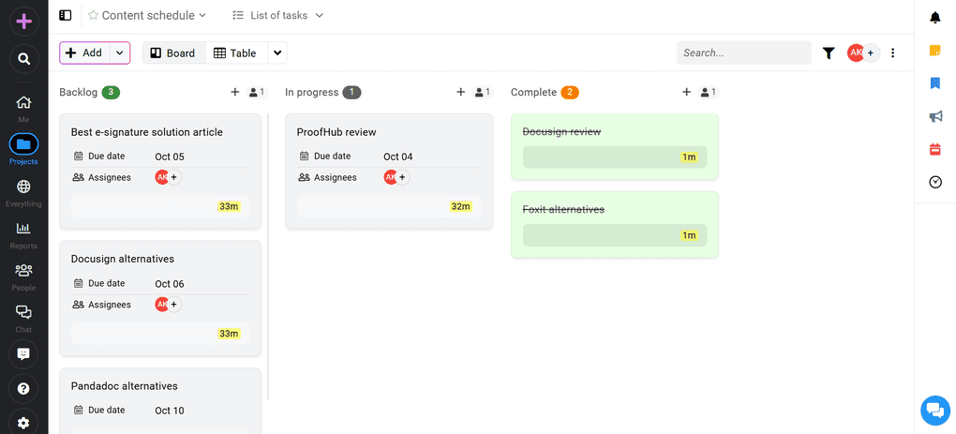Click 1m time bar on Docusign review card

click(x=615, y=157)
